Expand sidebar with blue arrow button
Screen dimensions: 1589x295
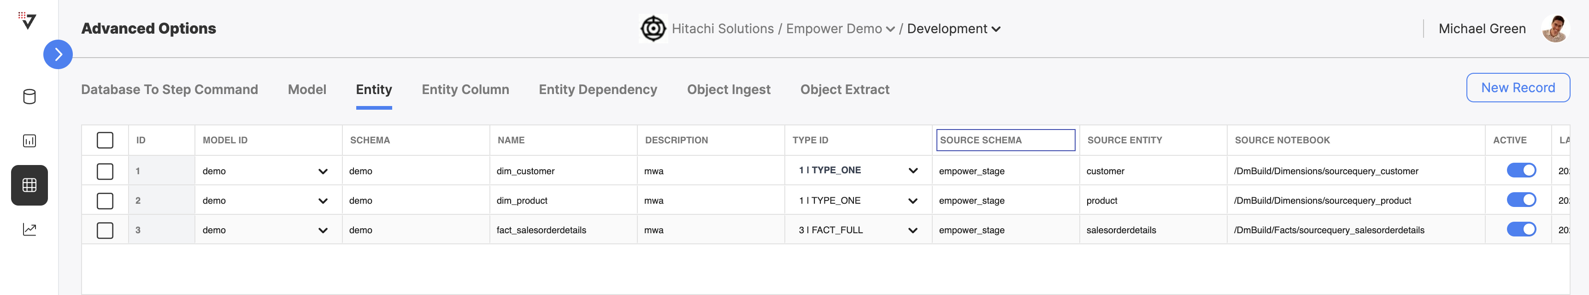pos(58,54)
